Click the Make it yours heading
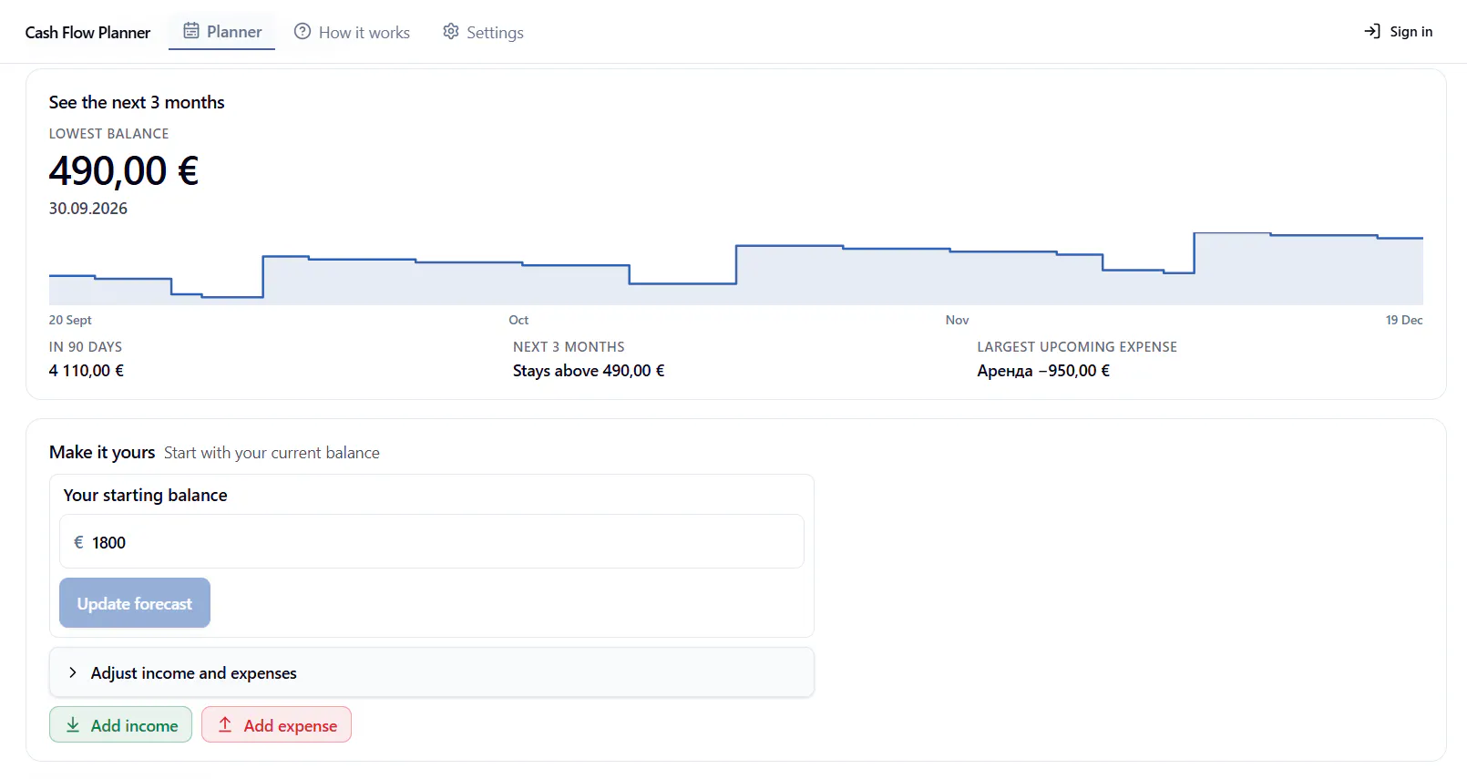 [x=102, y=452]
